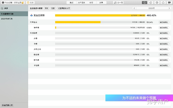Click the 生活缴费 category label
Viewport: 173px width, 108px height.
(x=34, y=33)
